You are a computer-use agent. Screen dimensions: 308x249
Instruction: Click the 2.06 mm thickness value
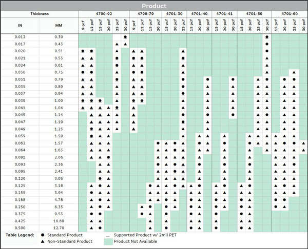59,157
